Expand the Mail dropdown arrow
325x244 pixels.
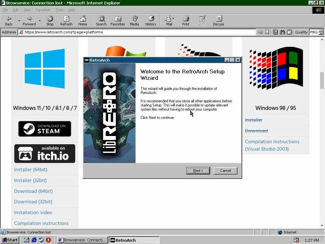click(x=173, y=19)
